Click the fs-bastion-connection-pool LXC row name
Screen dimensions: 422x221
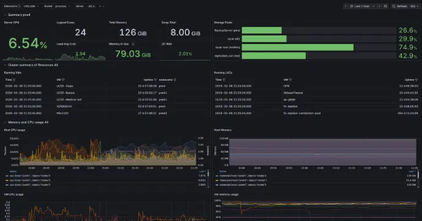point(302,114)
